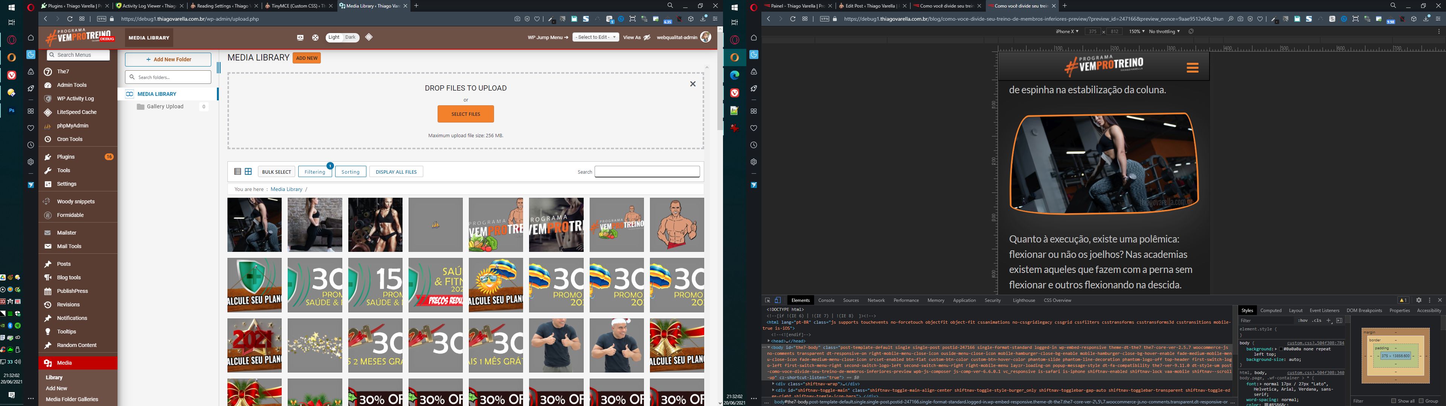This screenshot has width=1446, height=406.
Task: Open the No throttling dropdown
Action: pyautogui.click(x=1164, y=32)
